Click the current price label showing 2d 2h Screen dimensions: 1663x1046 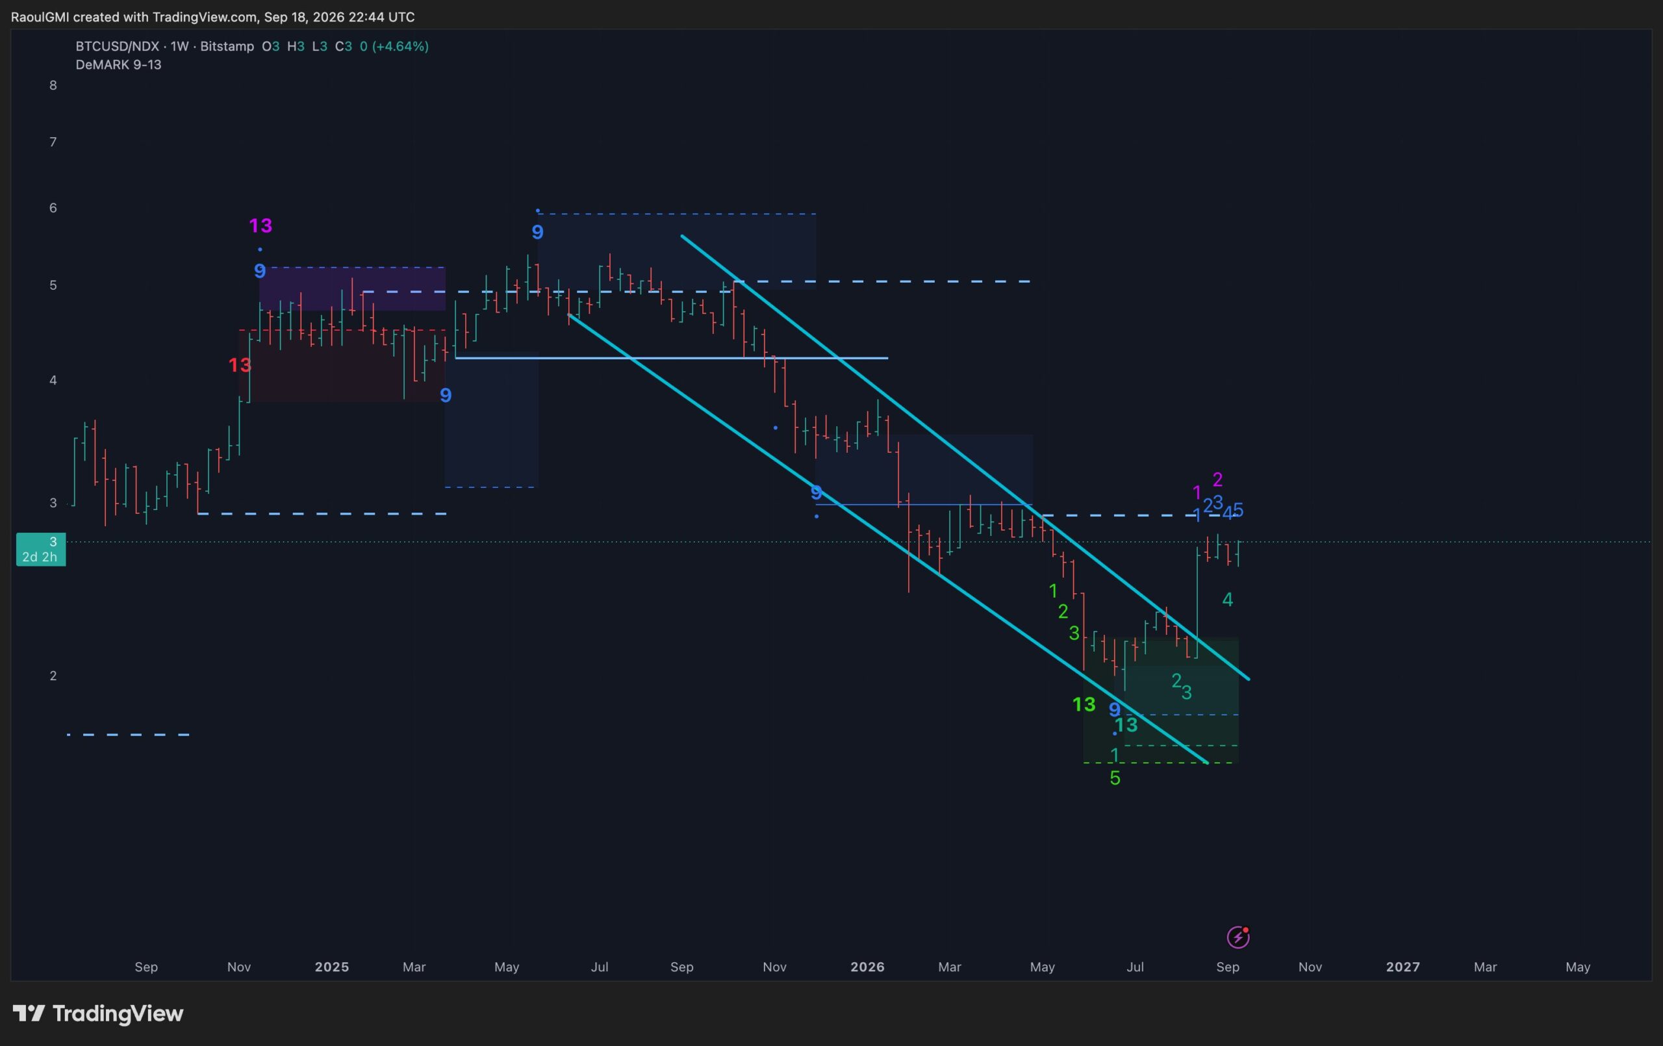click(41, 549)
